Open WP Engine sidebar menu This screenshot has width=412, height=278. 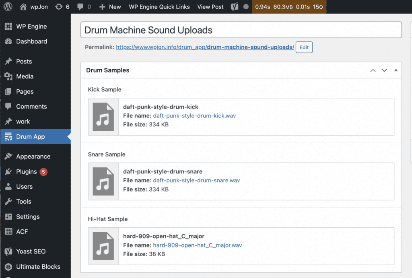pyautogui.click(x=35, y=27)
